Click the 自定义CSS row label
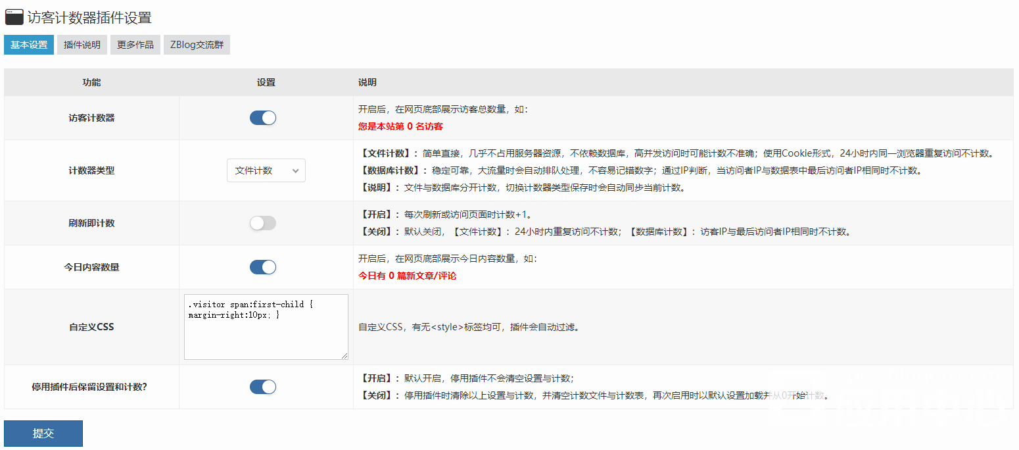Image resolution: width=1019 pixels, height=450 pixels. pos(91,327)
